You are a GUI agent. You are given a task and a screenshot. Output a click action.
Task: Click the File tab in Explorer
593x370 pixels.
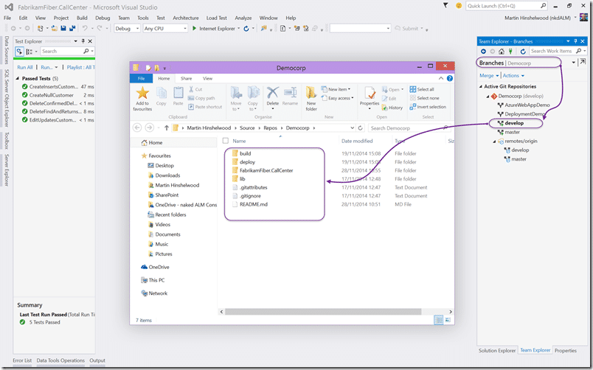(141, 78)
